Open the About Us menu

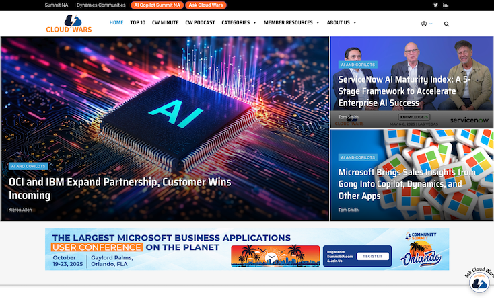pos(338,22)
